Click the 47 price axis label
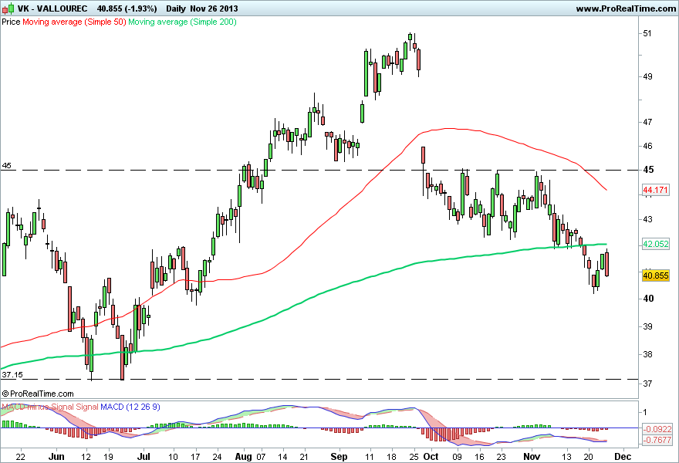 click(647, 122)
